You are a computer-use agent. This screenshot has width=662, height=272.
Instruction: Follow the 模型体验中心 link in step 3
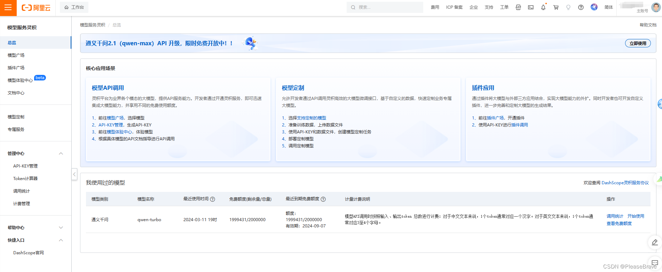tap(119, 132)
